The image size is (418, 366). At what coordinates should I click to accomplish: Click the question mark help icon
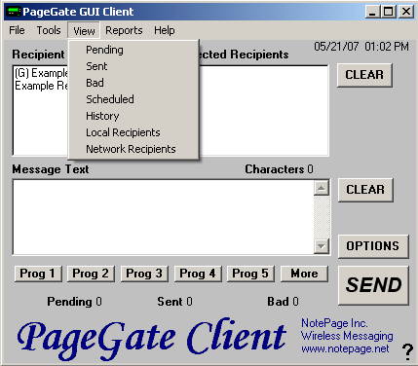[x=407, y=351]
